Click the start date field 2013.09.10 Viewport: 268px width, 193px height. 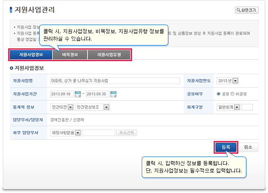point(62,94)
